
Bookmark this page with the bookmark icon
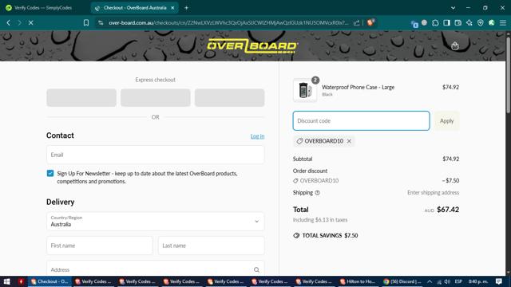pos(86,23)
